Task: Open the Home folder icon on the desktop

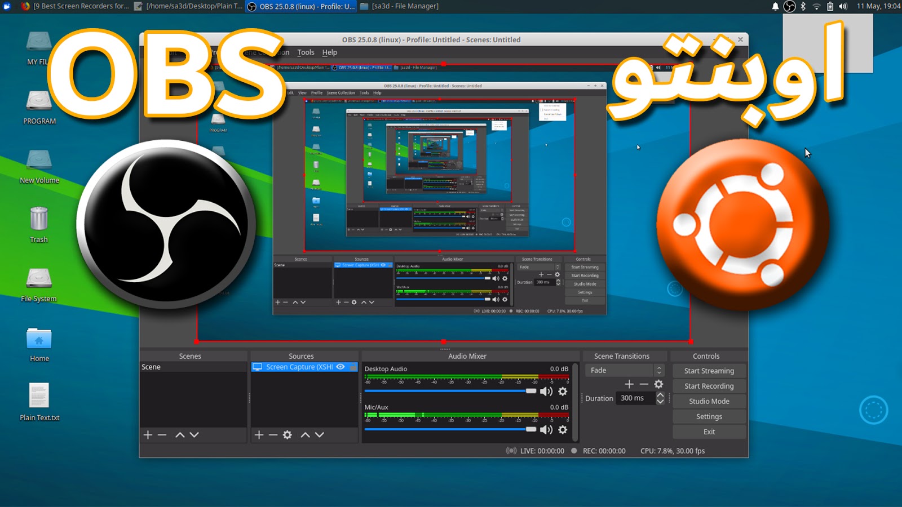Action: (x=39, y=338)
